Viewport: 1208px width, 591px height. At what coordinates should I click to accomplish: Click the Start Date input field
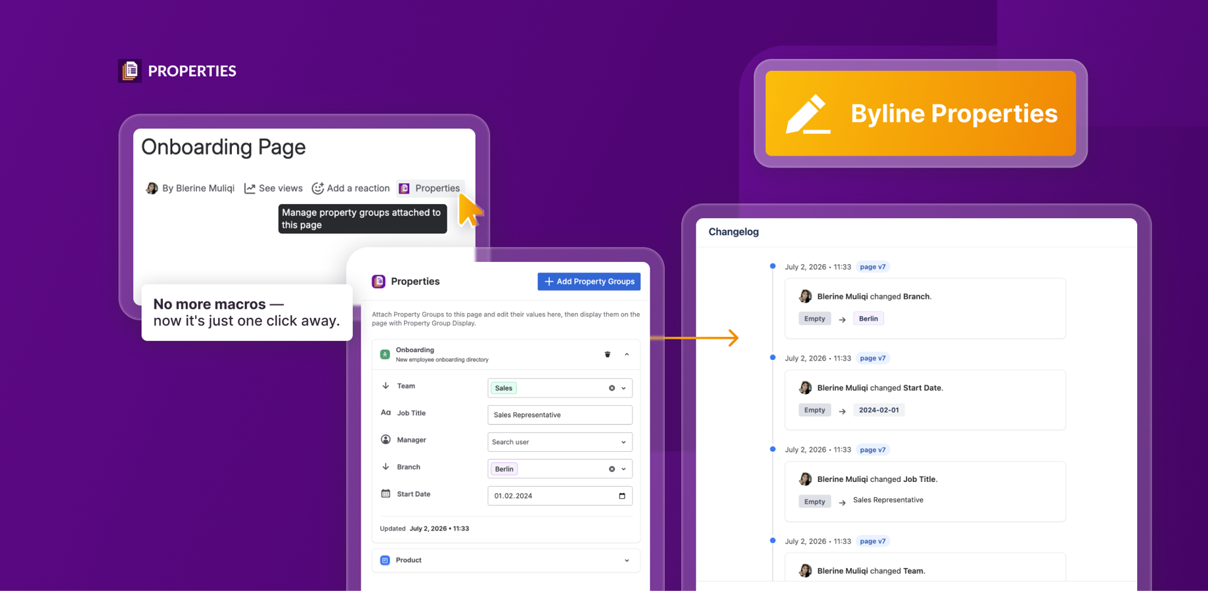(560, 496)
